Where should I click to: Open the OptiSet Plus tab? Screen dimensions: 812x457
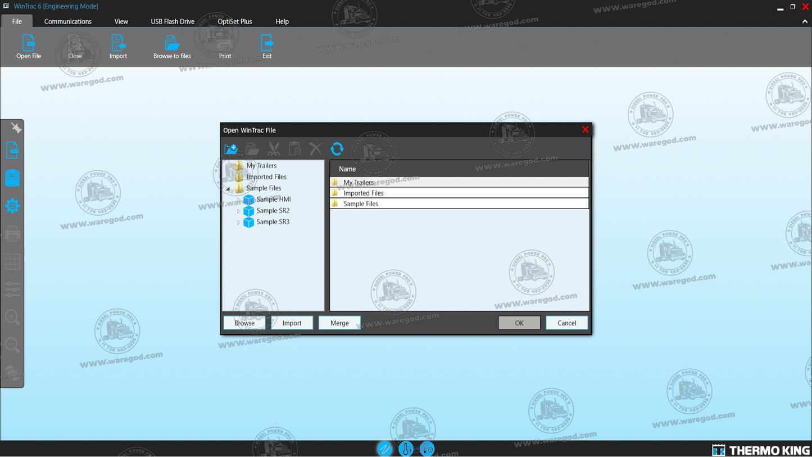pos(235,21)
